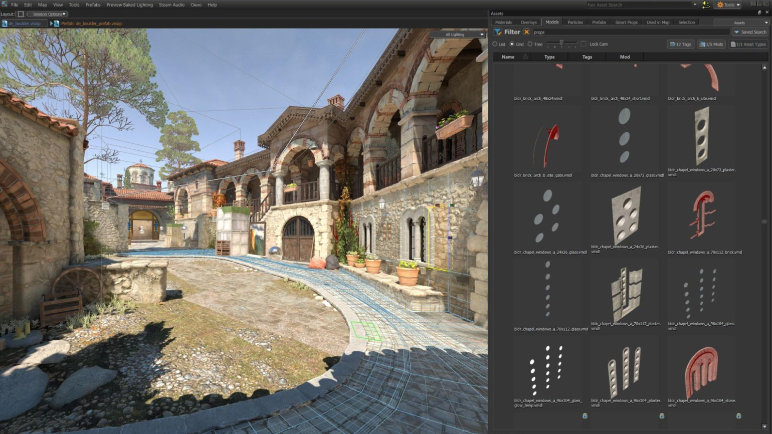Switch to the Used in Map tab
The width and height of the screenshot is (772, 434).
(658, 23)
